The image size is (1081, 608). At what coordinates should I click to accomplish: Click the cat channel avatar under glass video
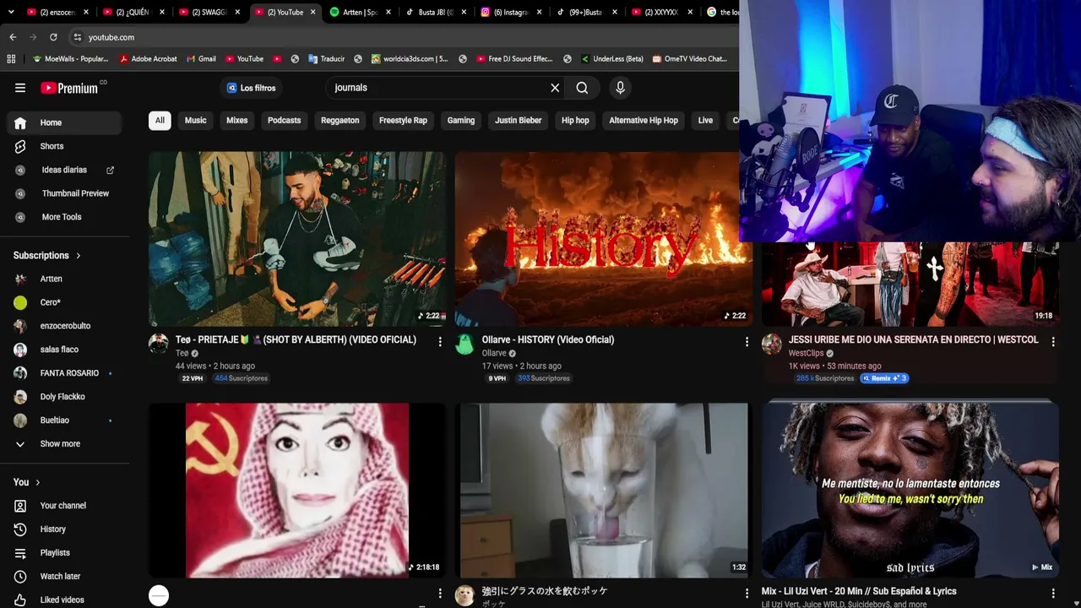pos(464,595)
